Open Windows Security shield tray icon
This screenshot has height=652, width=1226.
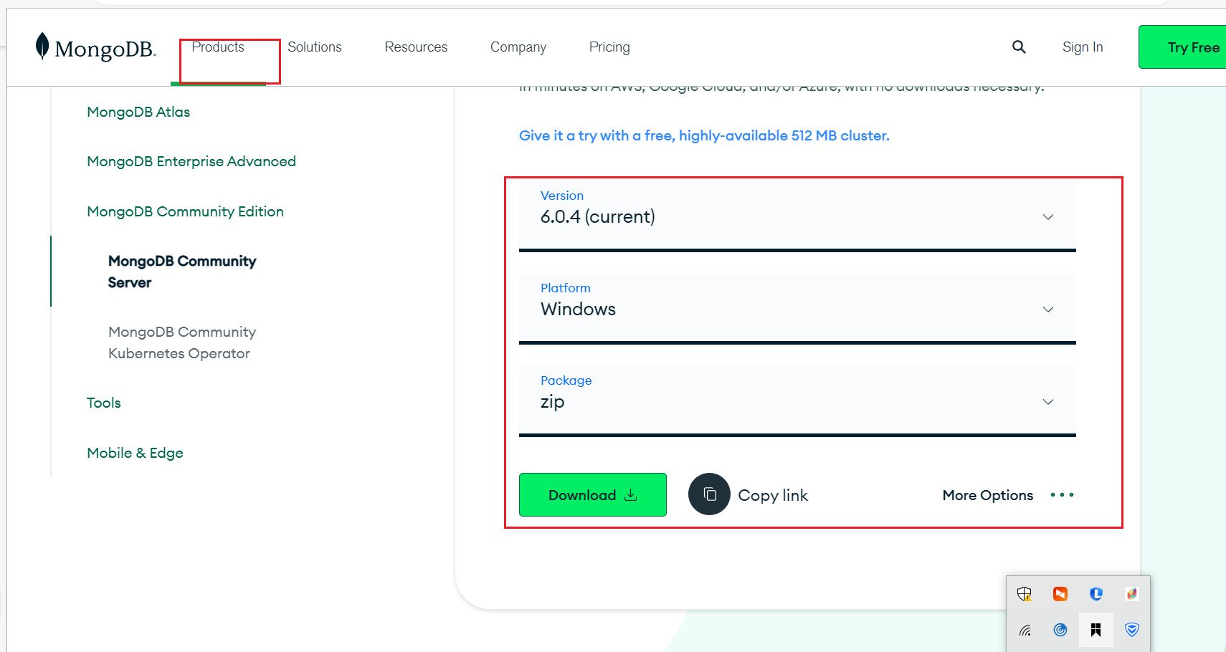click(x=1025, y=594)
